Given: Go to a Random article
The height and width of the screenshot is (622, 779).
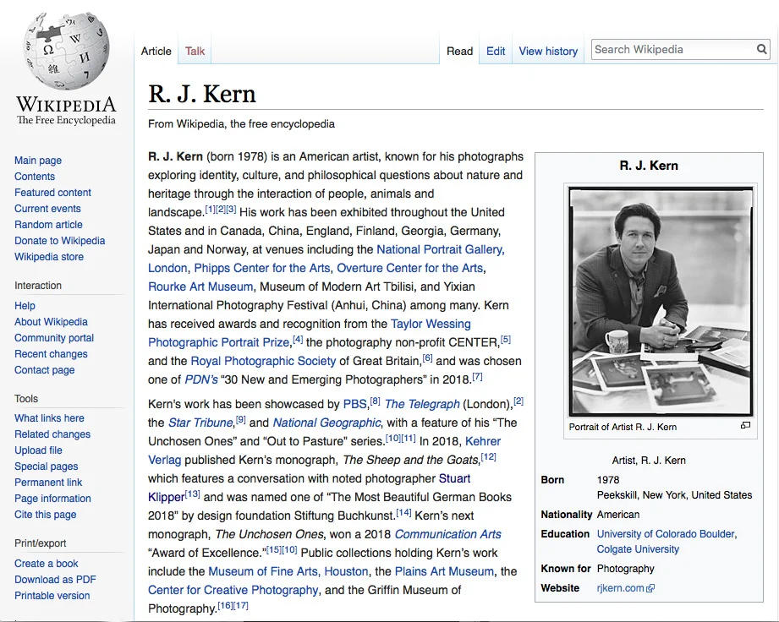Looking at the screenshot, I should [x=48, y=225].
